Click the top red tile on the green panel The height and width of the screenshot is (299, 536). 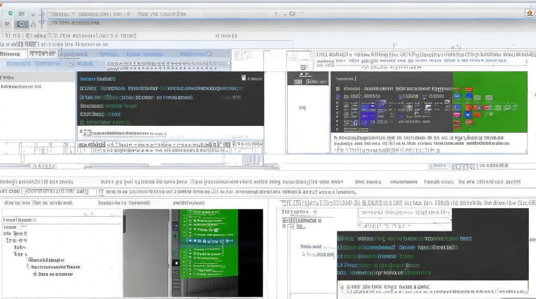(469, 90)
